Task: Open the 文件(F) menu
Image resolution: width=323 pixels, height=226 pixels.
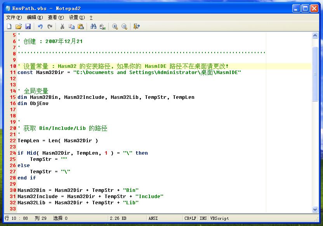Action: [x=14, y=17]
